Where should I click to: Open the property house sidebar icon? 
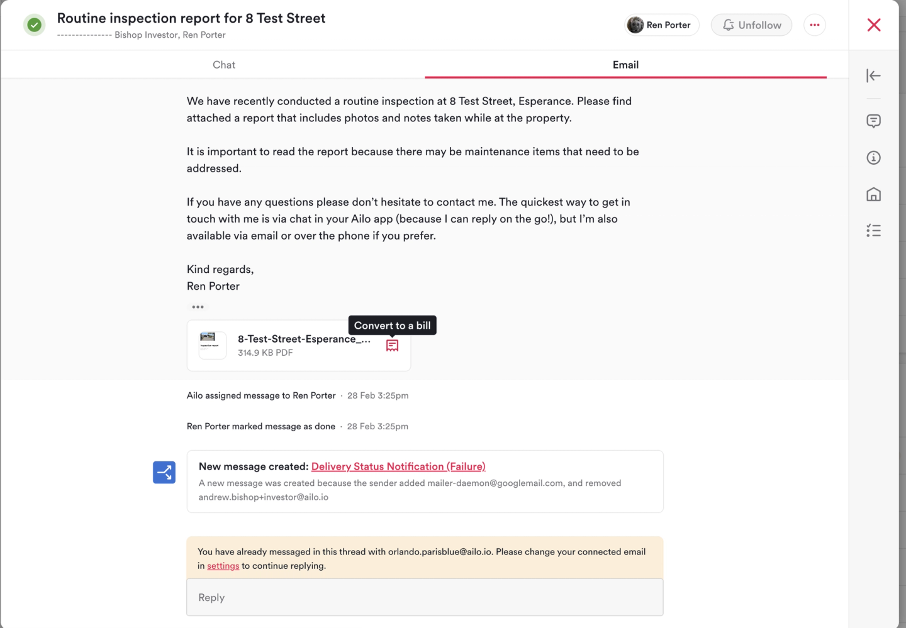[873, 194]
